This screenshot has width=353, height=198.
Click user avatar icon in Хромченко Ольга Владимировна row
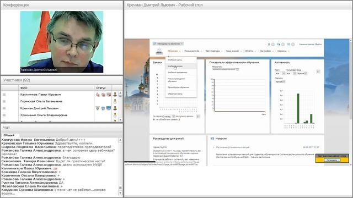click(x=115, y=115)
